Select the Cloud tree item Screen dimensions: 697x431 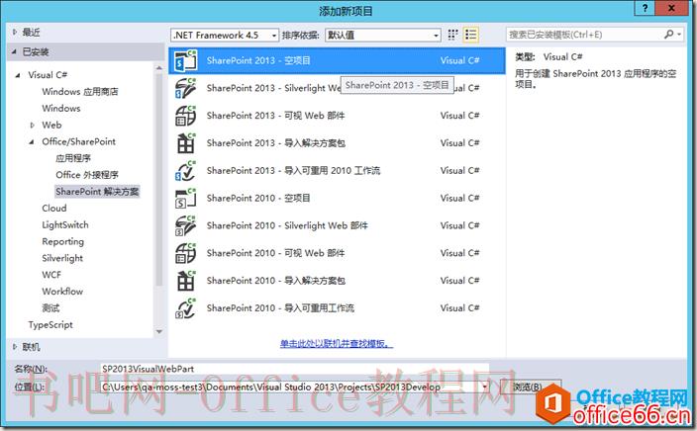[54, 209]
